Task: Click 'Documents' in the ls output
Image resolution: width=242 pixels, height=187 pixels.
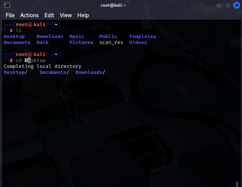Action: (x=17, y=43)
